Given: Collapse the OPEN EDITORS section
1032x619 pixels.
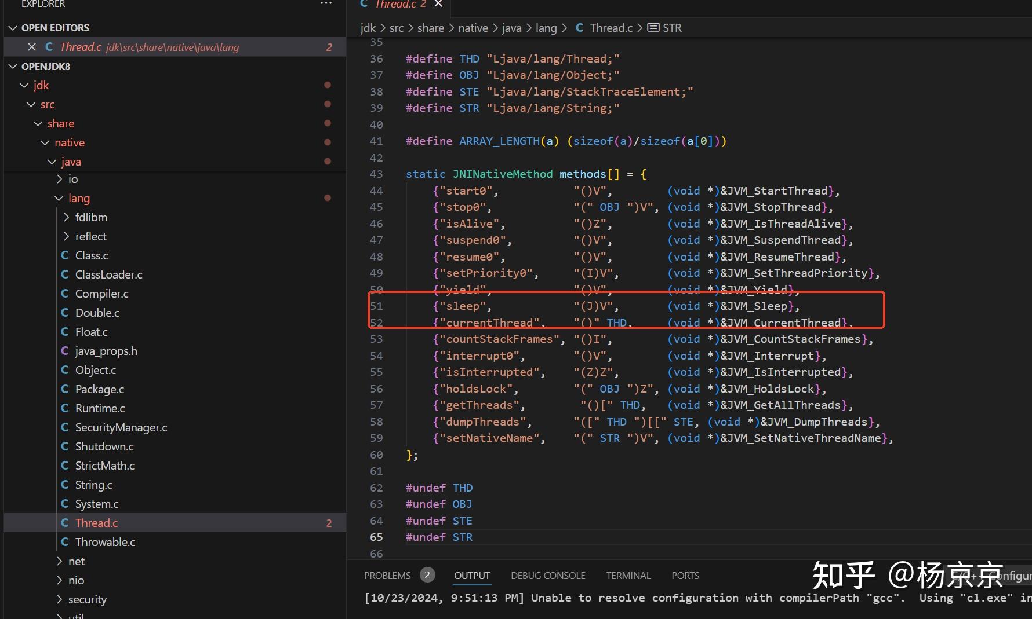Looking at the screenshot, I should 13,28.
